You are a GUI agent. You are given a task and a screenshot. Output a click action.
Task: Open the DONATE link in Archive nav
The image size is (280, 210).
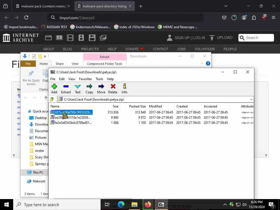pos(134,49)
